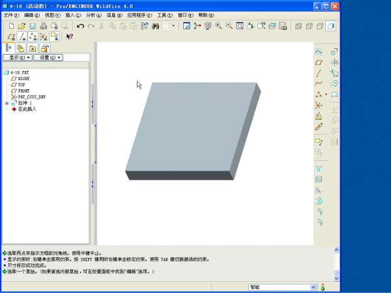
Task: Click the Open file folder icon
Action: [22, 26]
